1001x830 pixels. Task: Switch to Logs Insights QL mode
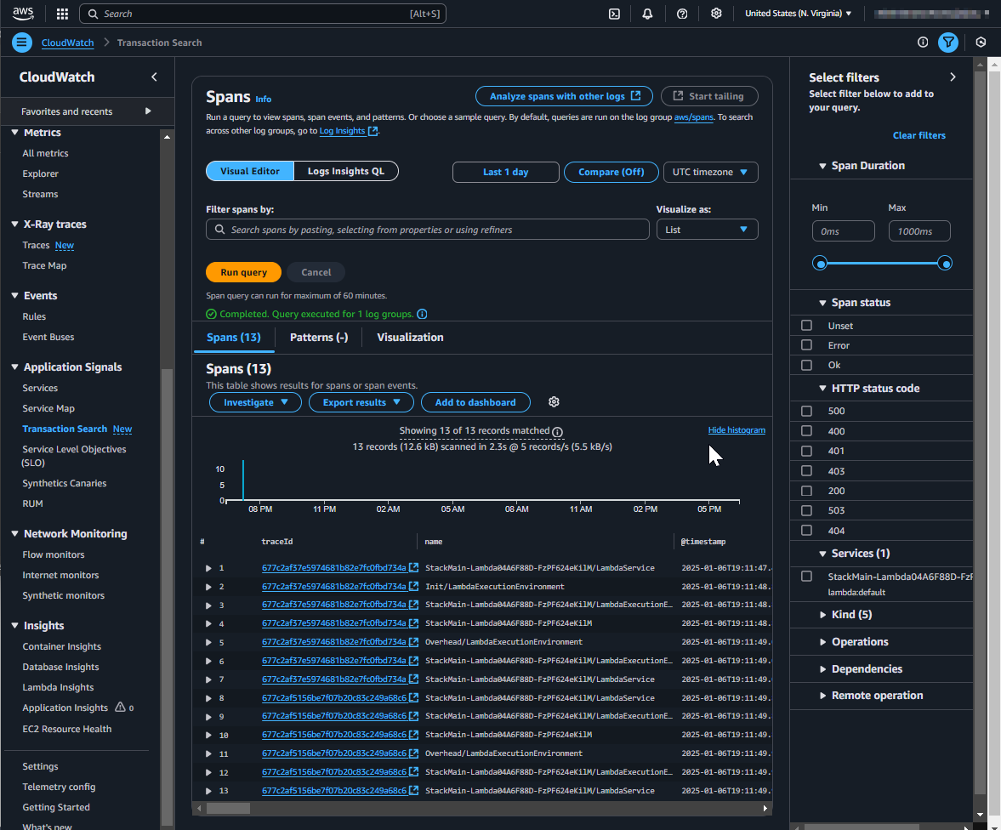pyautogui.click(x=345, y=170)
